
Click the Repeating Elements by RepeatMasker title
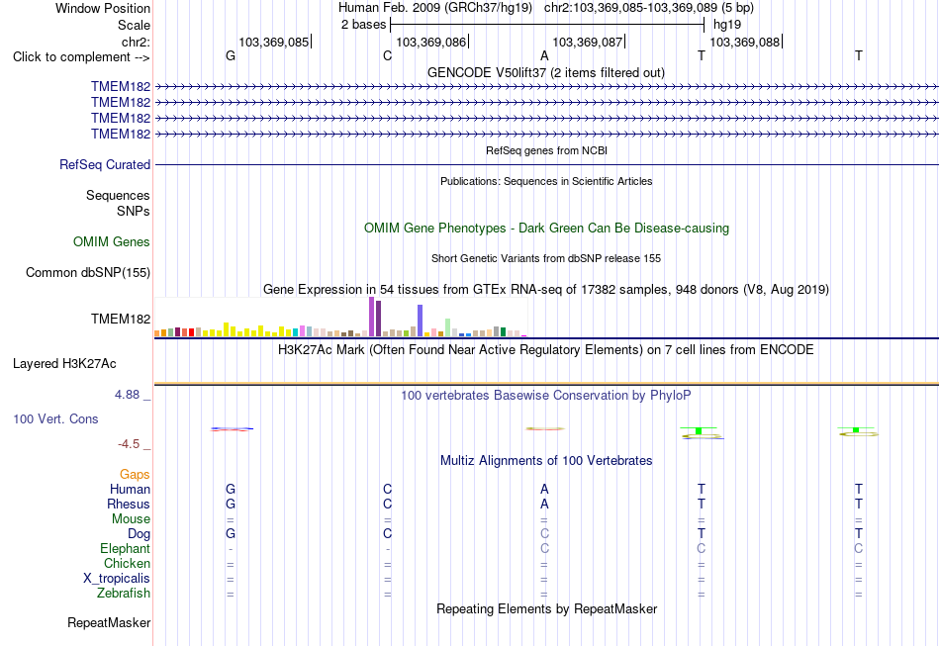coord(546,608)
